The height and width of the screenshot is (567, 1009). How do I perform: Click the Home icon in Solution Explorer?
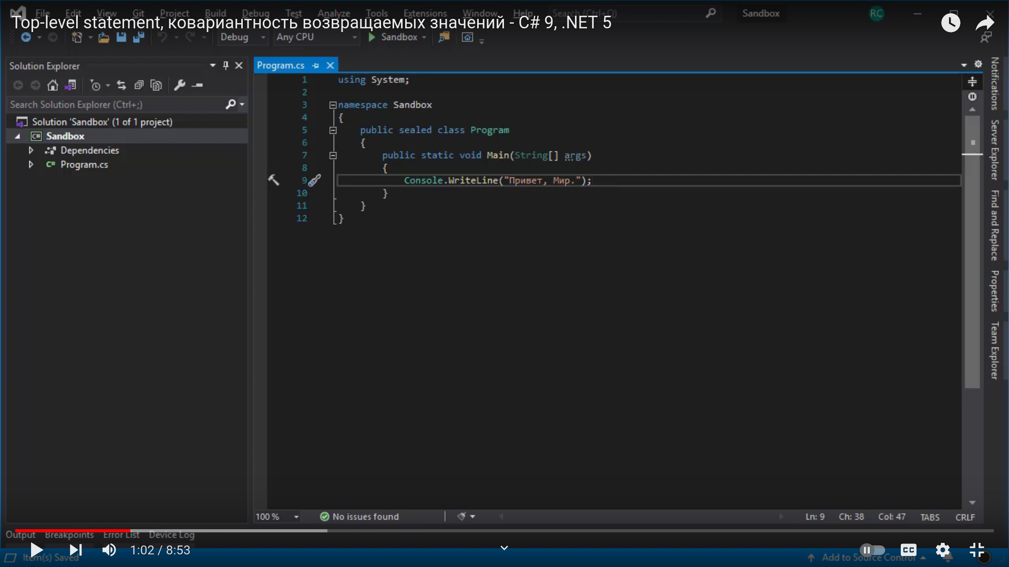pos(53,85)
